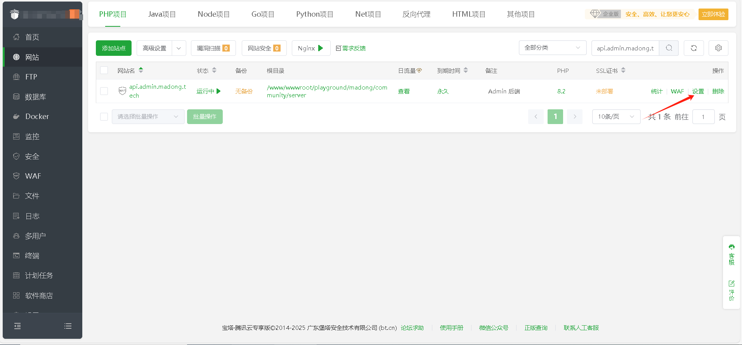The height and width of the screenshot is (345, 742).
Task: Click the refresh list icon
Action: (x=693, y=48)
